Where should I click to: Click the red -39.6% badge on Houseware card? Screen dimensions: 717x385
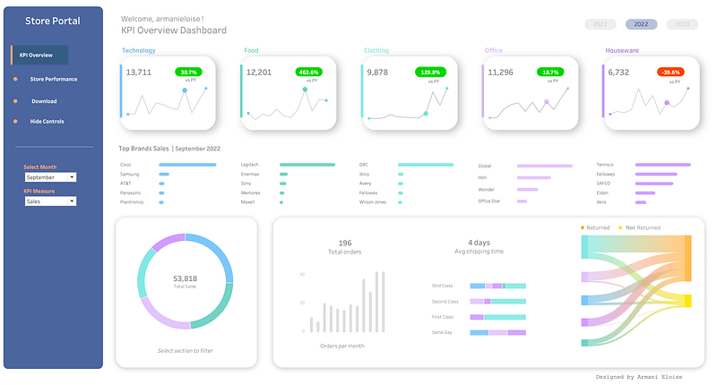[x=669, y=72]
